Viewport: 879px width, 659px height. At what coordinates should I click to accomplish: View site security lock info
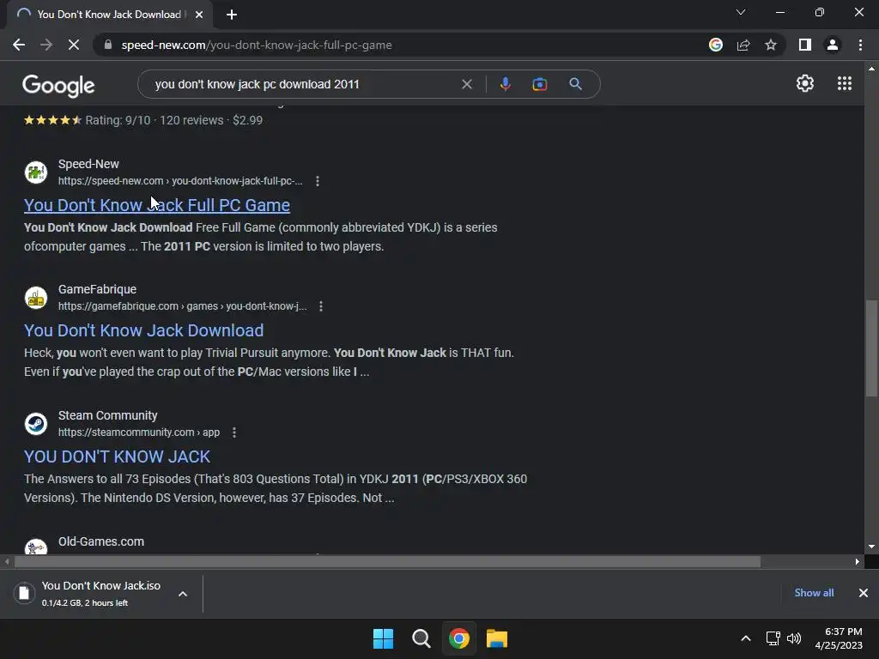(108, 45)
